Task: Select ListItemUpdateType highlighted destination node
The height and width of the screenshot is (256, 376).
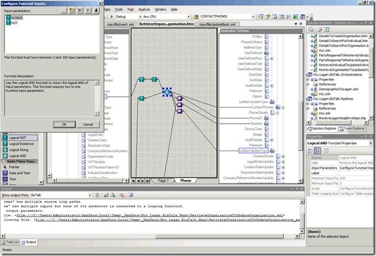Action: tap(254, 150)
